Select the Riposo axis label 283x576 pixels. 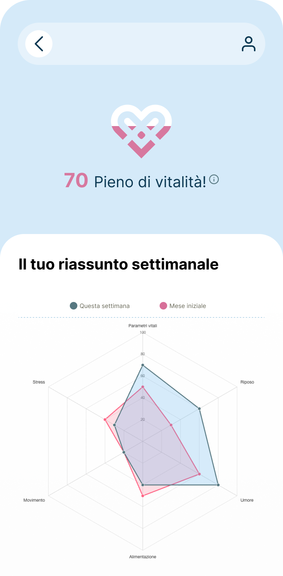pos(247,382)
